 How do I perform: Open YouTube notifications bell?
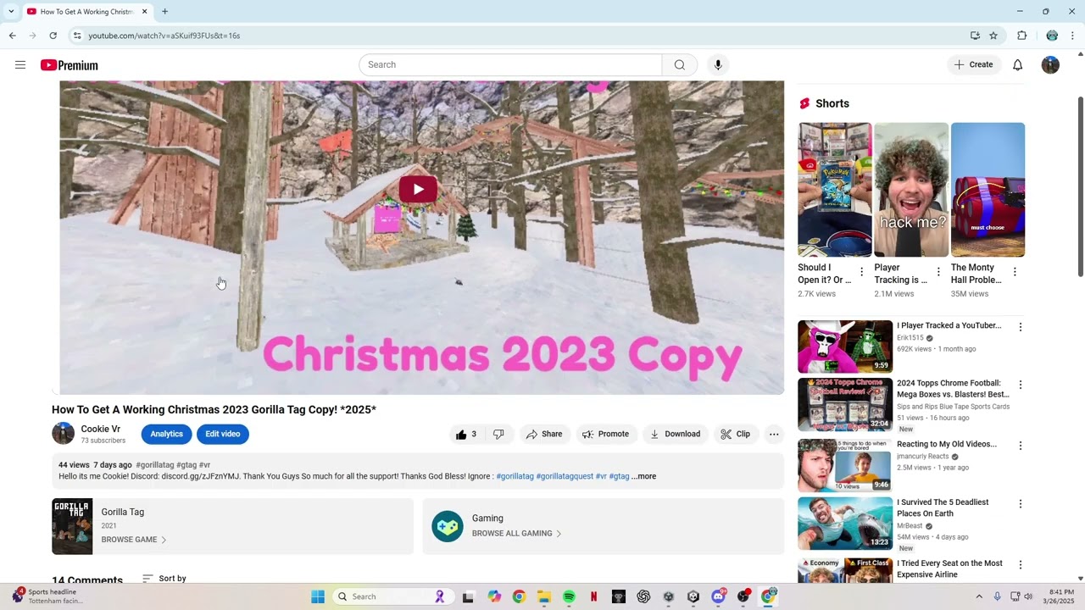[x=1017, y=65]
